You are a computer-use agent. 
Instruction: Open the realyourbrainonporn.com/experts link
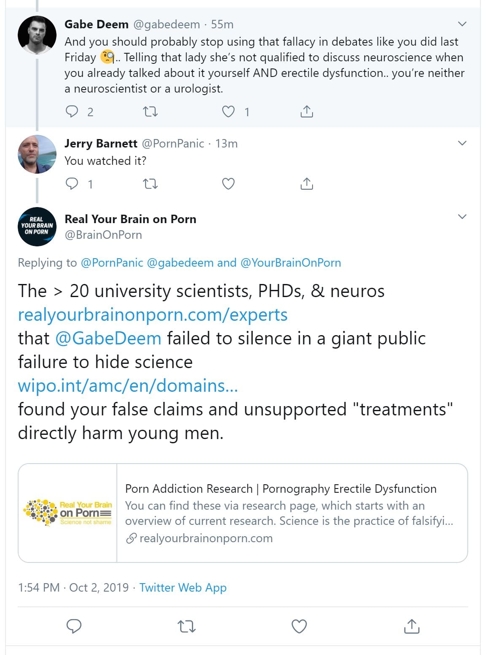(153, 315)
